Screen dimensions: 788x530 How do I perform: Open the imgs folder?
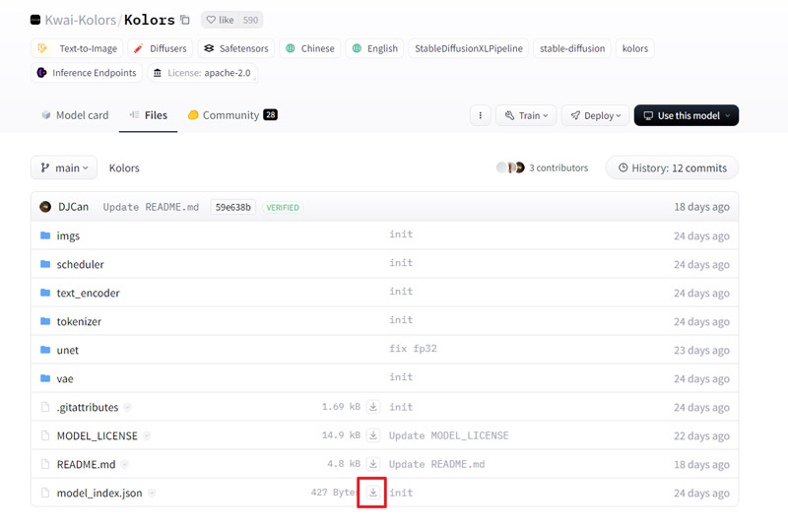[x=68, y=235]
